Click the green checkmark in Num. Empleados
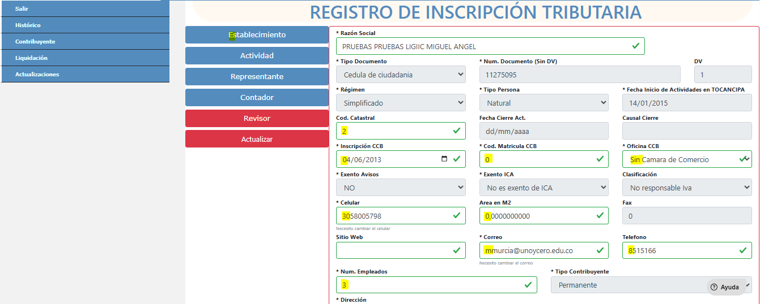The width and height of the screenshot is (760, 304). (x=528, y=284)
